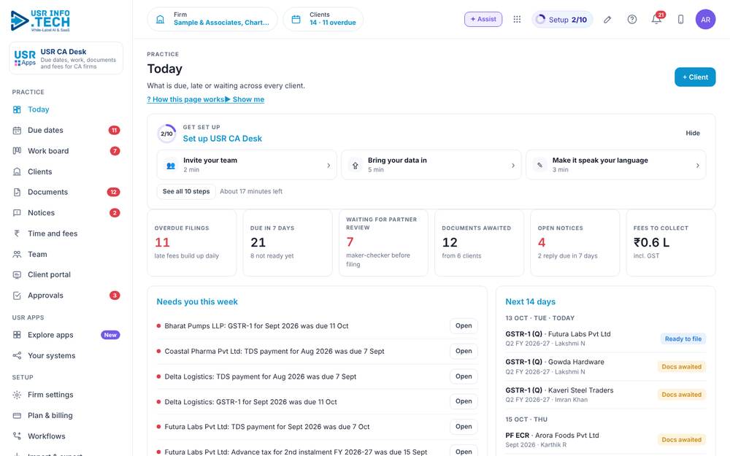Open Due dates in the sidebar
730x456 pixels.
pos(66,131)
